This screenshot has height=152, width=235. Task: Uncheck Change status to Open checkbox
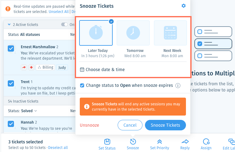click(x=82, y=86)
